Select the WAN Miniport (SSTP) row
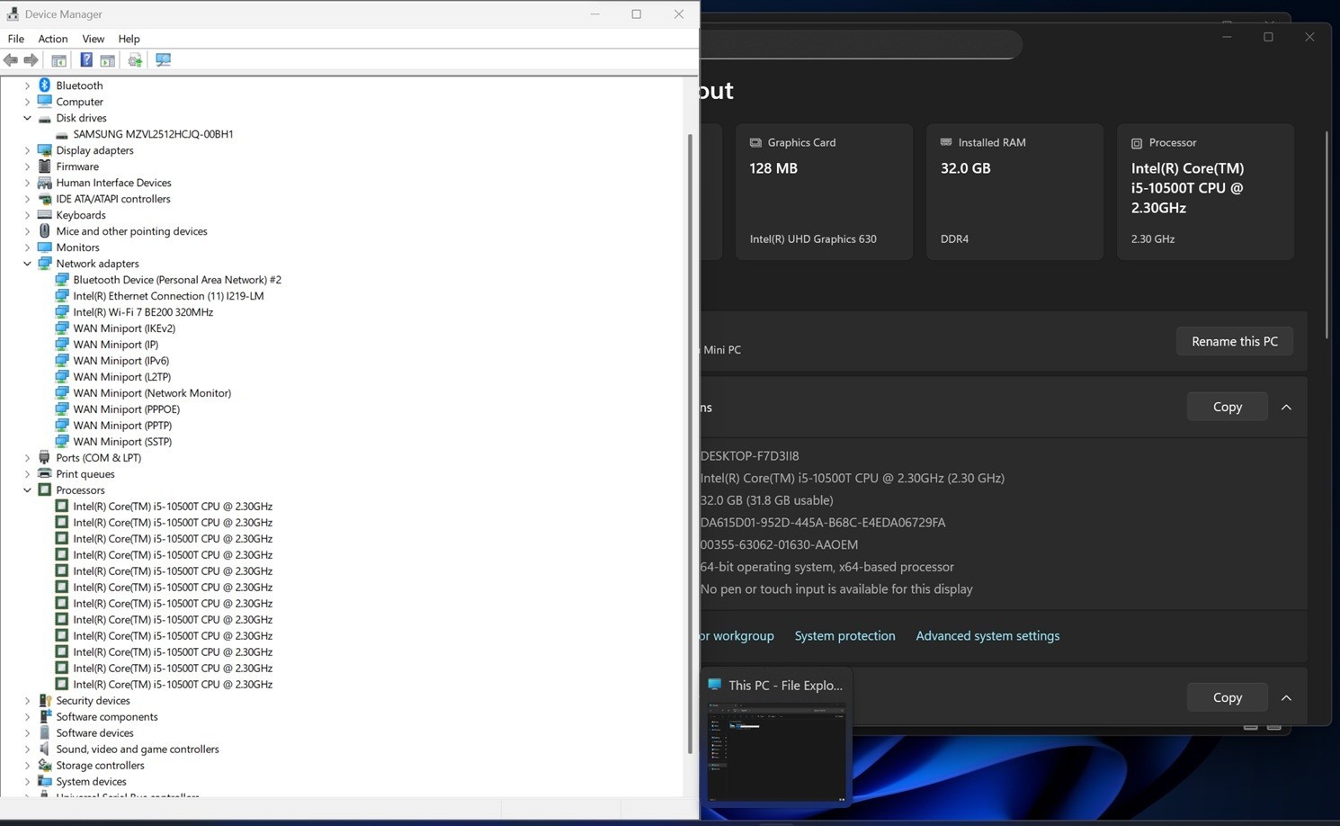Image resolution: width=1340 pixels, height=826 pixels. pos(122,442)
